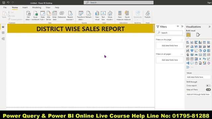Switch to the Home ribbon tab
212x119 pixels.
click(x=15, y=8)
